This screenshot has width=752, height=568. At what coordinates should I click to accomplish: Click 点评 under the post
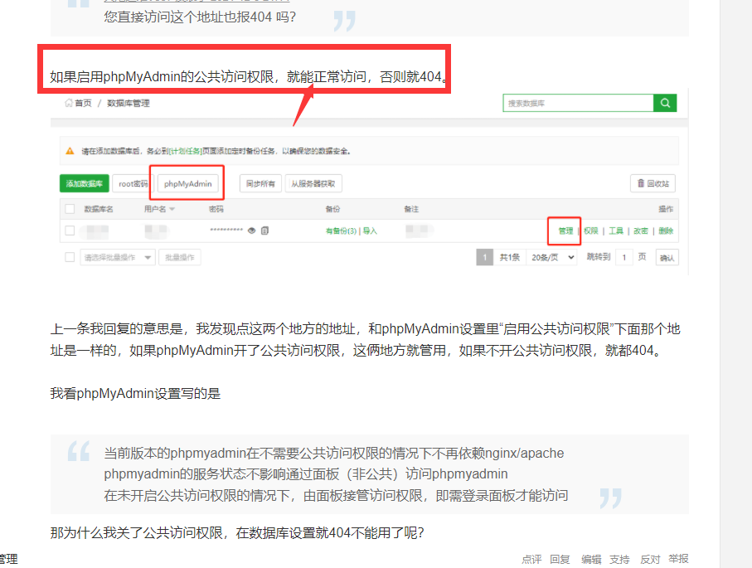click(531, 560)
